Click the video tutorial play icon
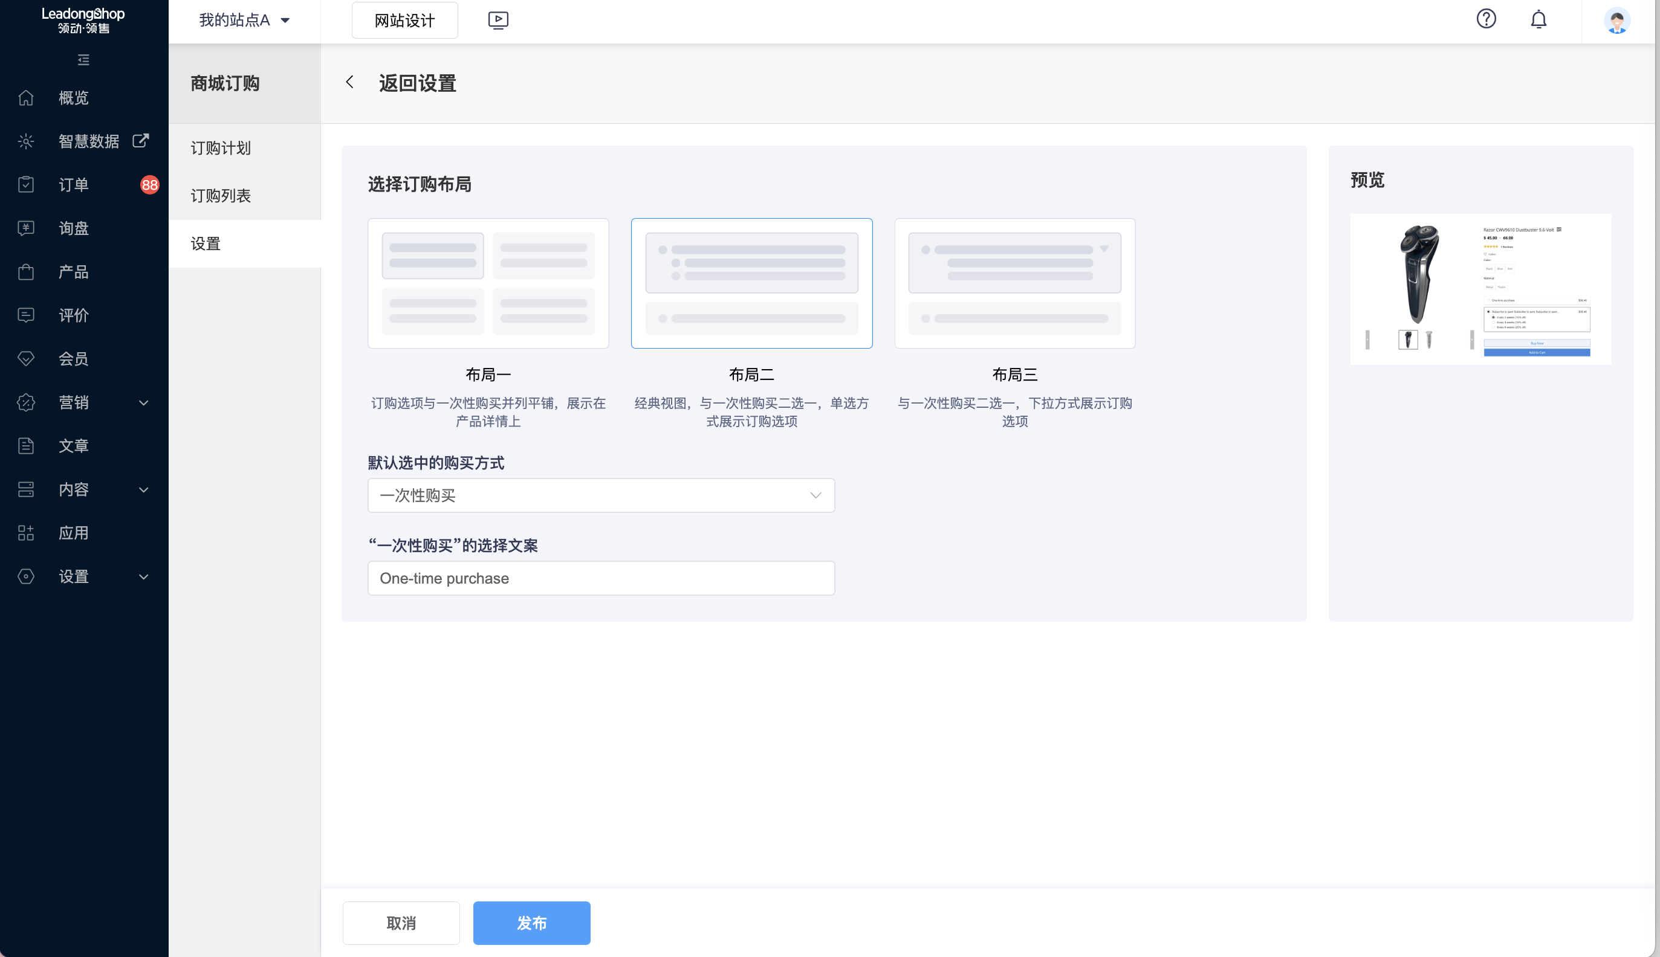1660x957 pixels. (x=497, y=20)
